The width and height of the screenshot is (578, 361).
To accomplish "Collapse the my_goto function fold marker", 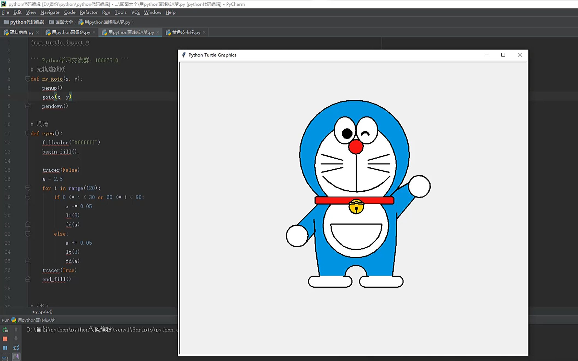I will coord(28,79).
